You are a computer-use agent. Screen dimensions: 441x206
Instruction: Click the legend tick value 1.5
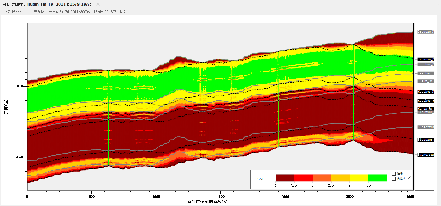pos(368,185)
